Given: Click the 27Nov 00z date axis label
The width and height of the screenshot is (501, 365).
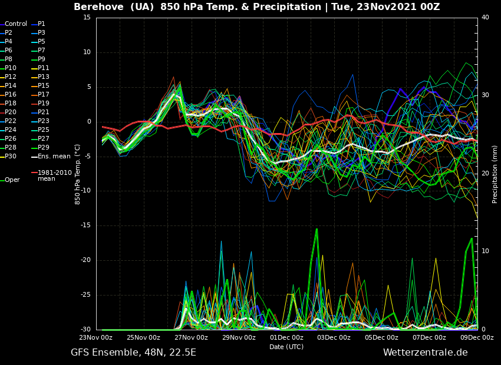Looking at the screenshot, I should coord(191,338).
